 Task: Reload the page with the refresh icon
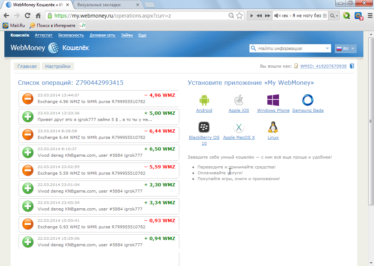(27, 15)
